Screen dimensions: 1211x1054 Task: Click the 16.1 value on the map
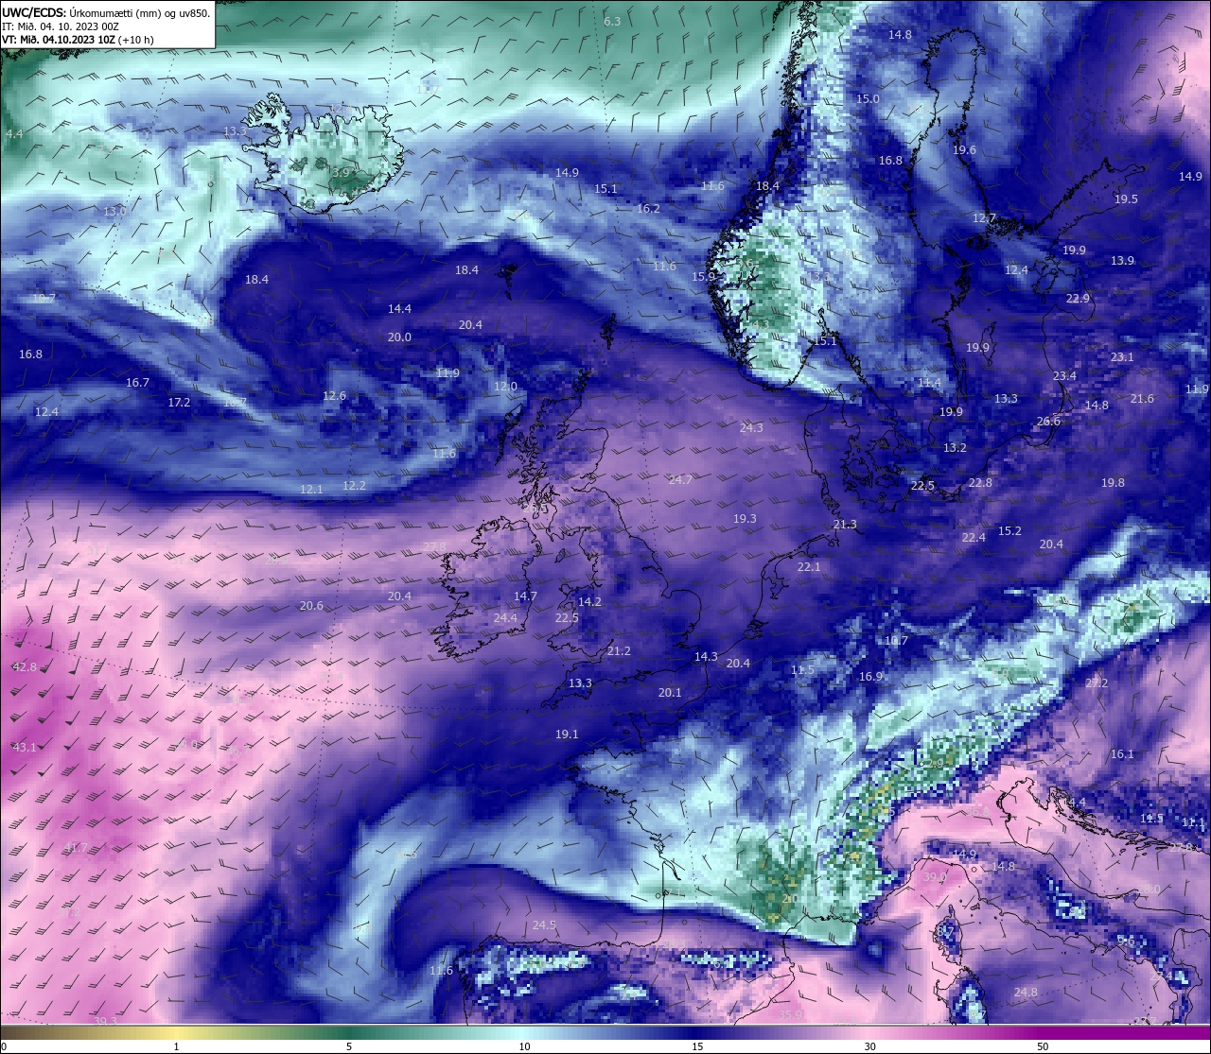pyautogui.click(x=1122, y=753)
